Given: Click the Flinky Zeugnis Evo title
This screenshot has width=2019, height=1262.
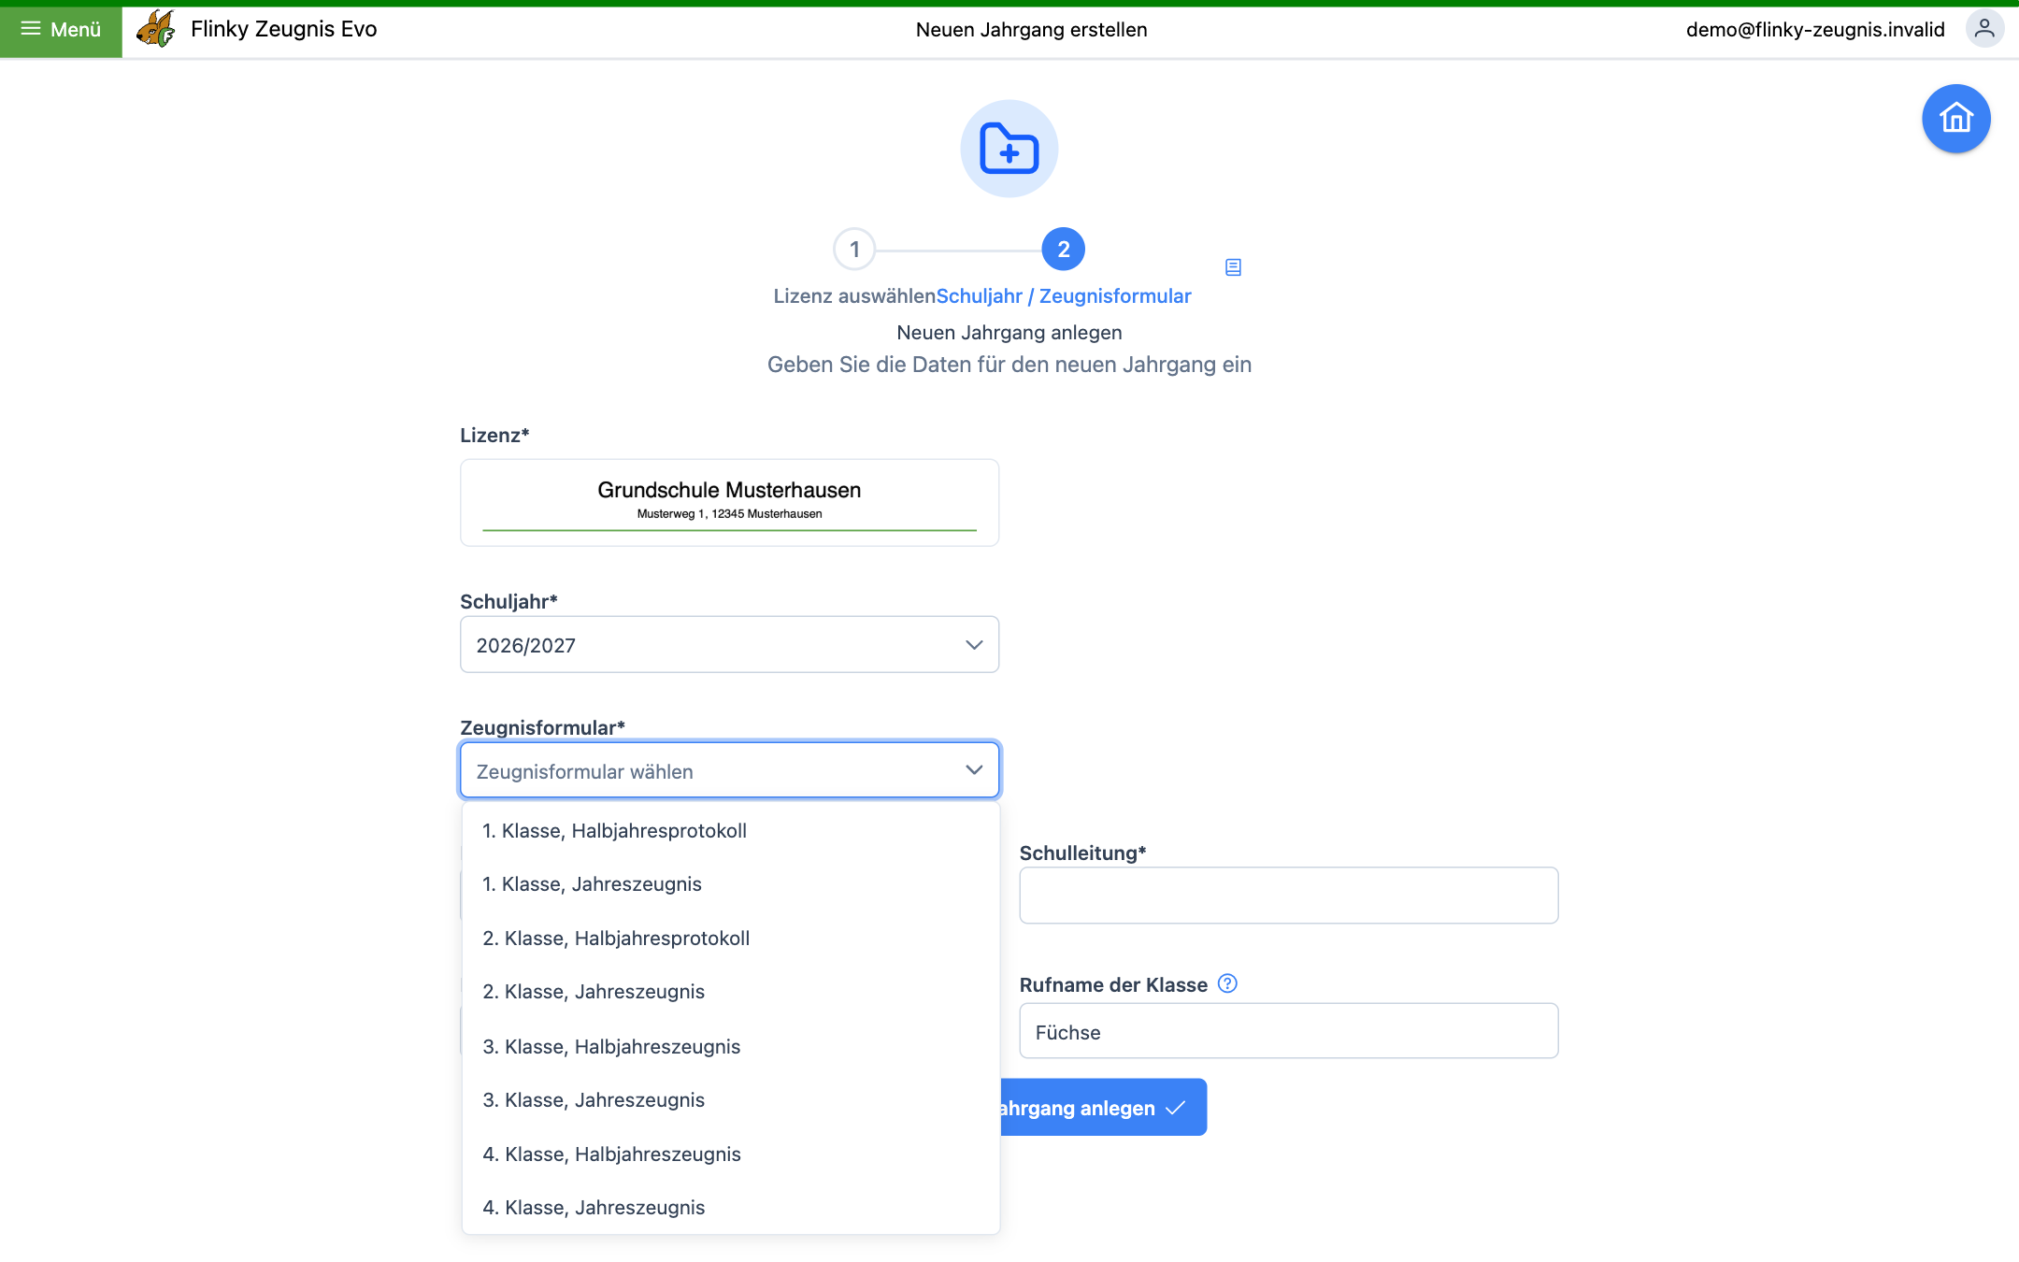Looking at the screenshot, I should coord(283,29).
